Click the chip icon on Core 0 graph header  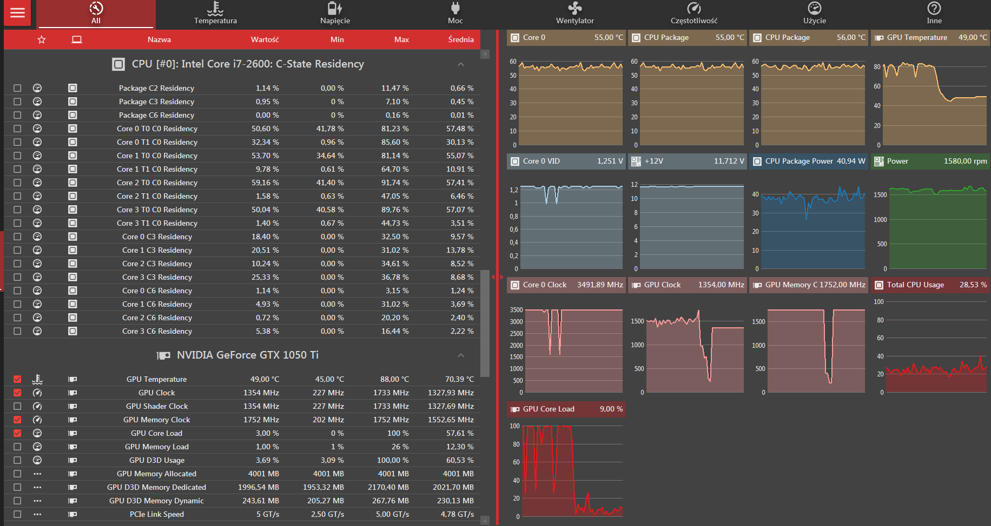point(515,38)
